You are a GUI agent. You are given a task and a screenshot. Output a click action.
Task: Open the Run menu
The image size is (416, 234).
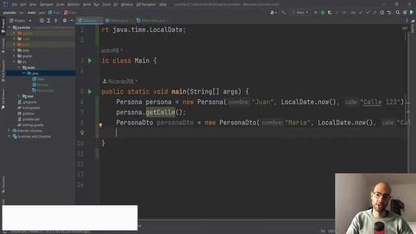click(x=97, y=5)
